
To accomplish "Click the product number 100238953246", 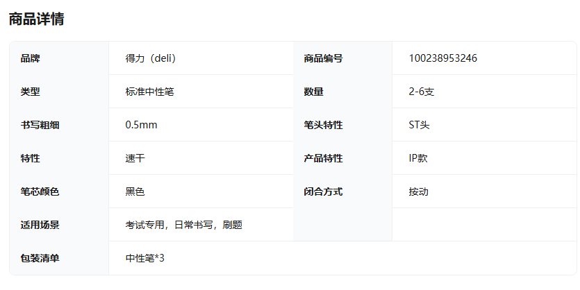I will (442, 58).
